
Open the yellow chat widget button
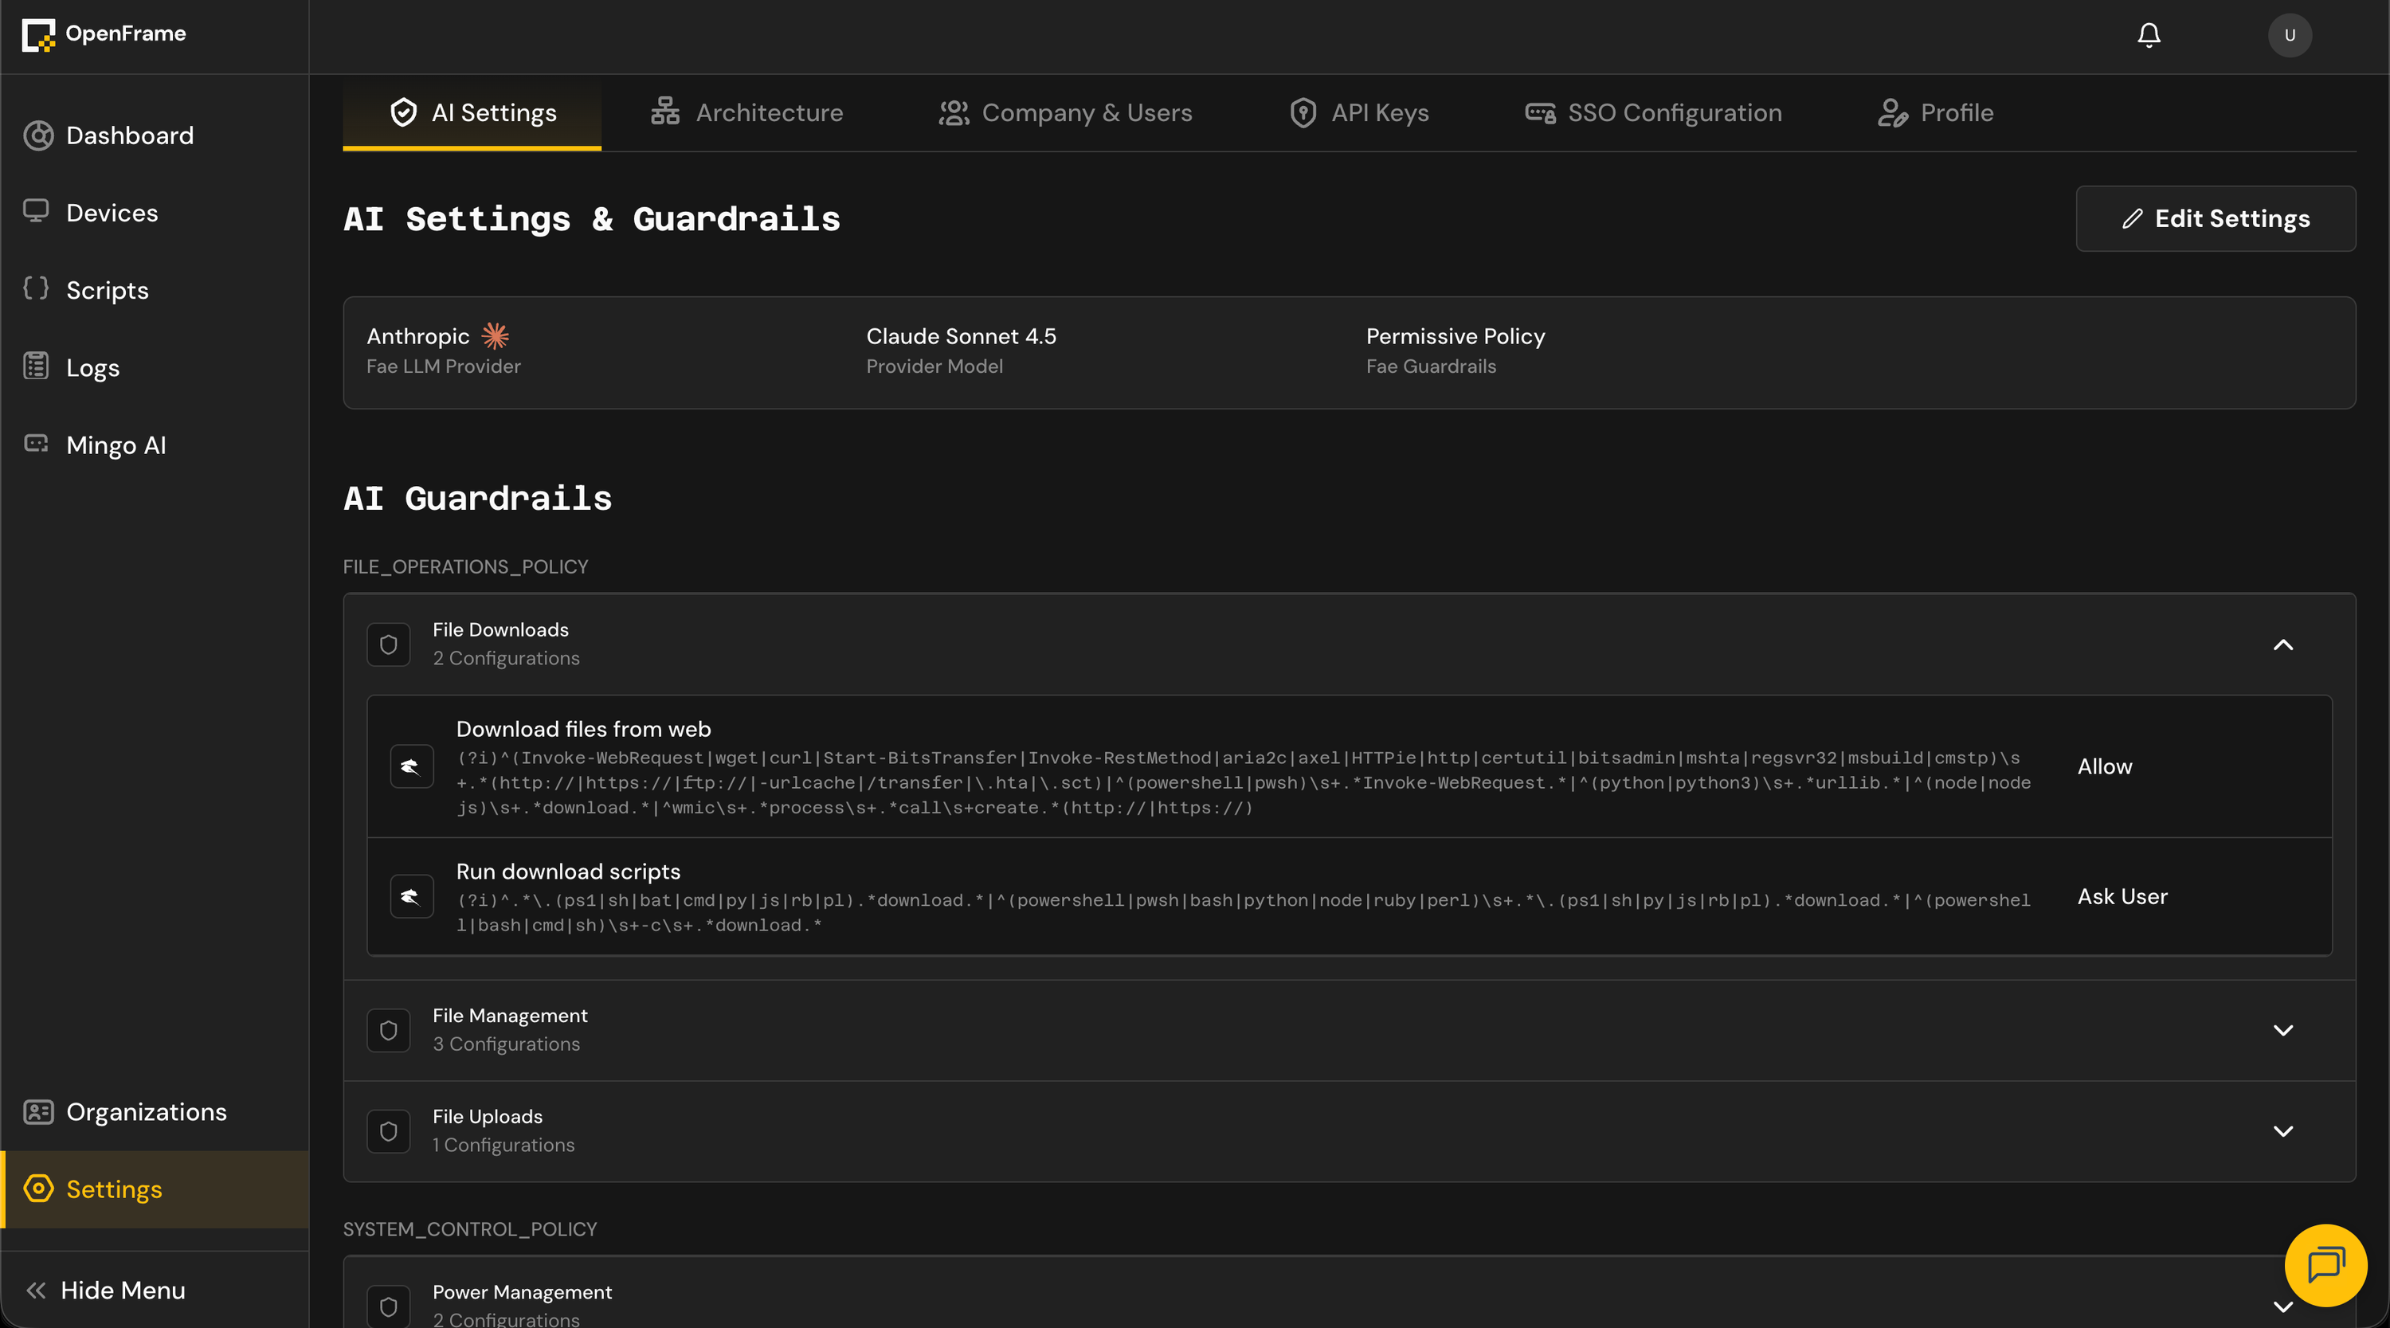[2326, 1265]
